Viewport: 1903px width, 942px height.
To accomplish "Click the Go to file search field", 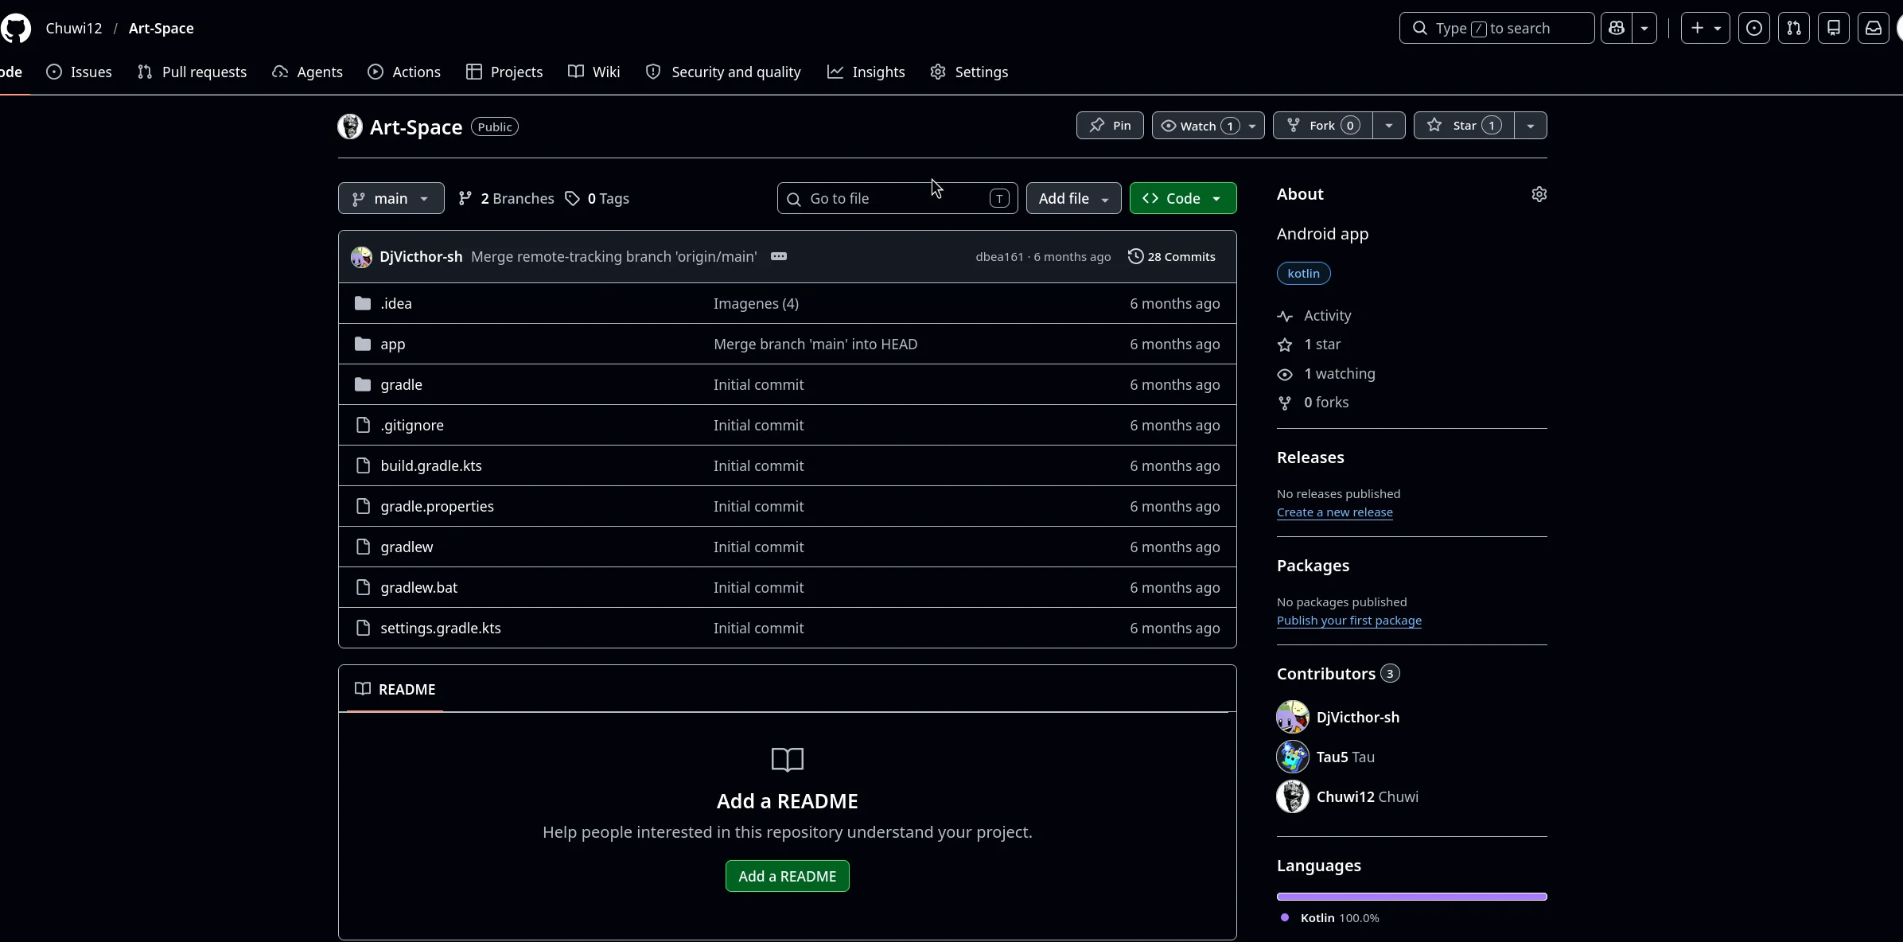I will coord(897,198).
